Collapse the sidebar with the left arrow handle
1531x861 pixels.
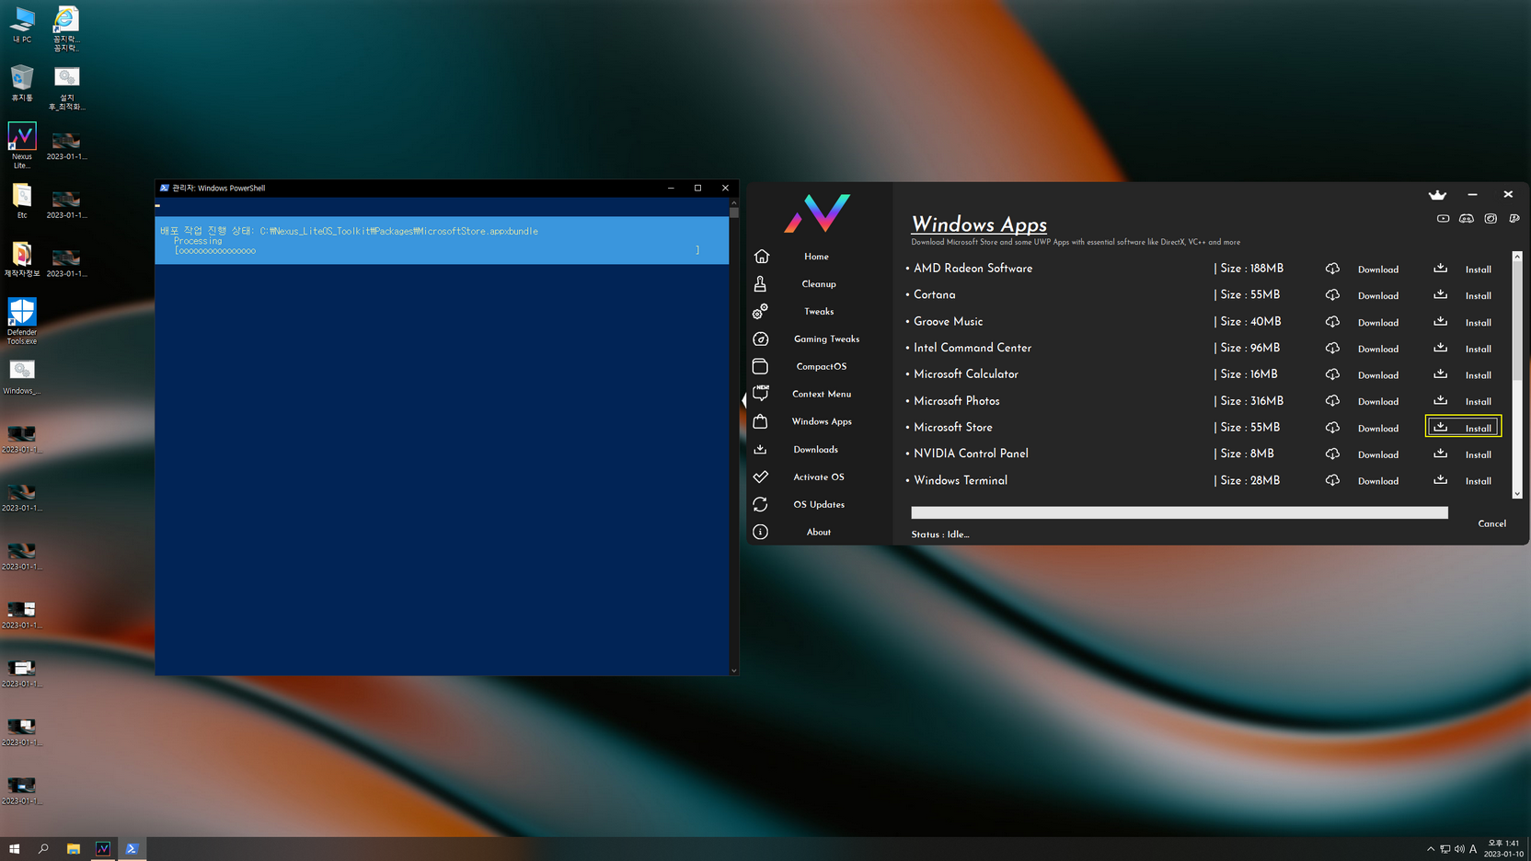[743, 400]
